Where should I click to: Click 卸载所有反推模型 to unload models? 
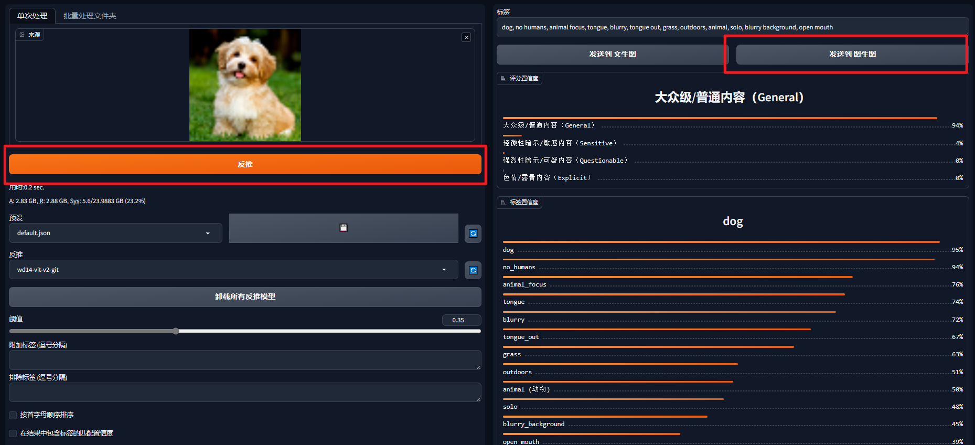point(245,296)
